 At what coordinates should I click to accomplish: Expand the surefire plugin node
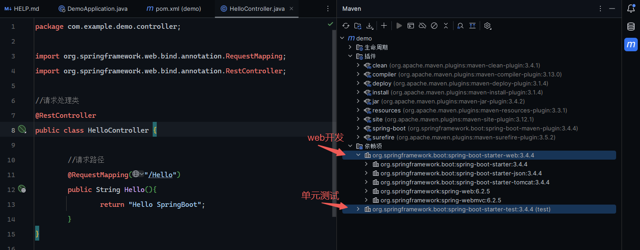pos(359,137)
